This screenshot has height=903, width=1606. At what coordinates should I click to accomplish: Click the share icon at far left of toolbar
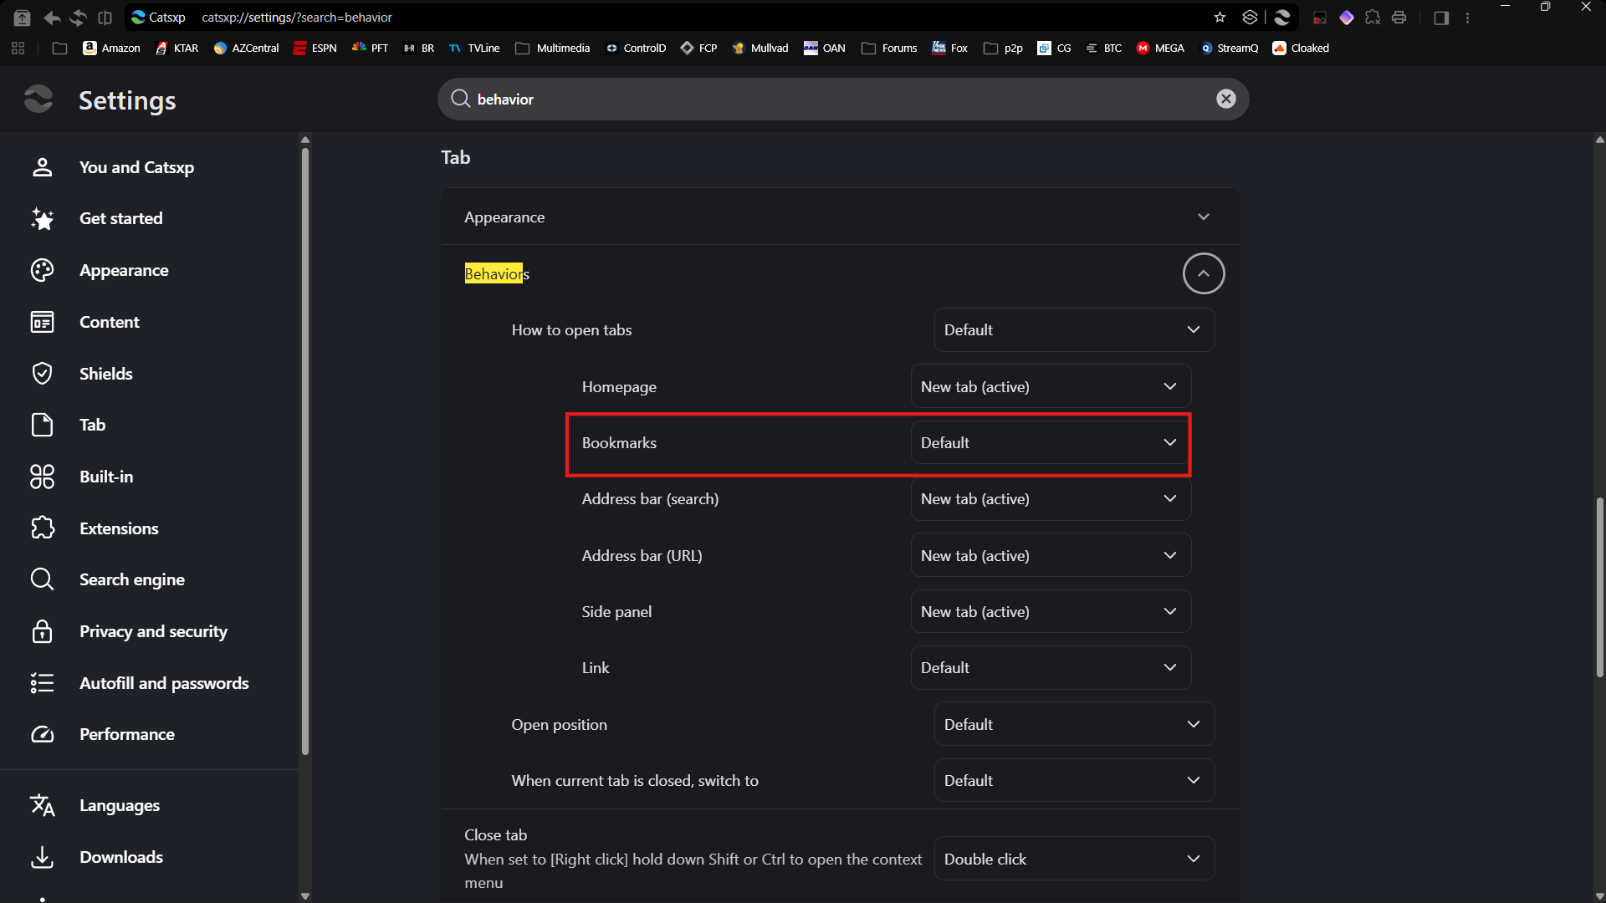point(23,18)
